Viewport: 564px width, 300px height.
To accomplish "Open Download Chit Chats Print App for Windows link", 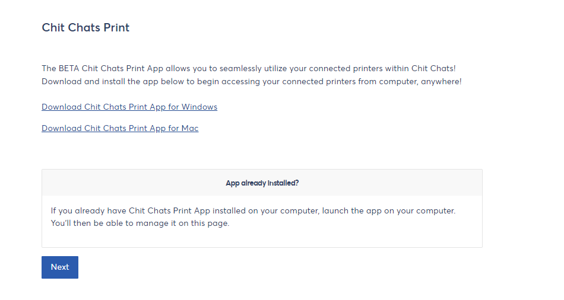I will coord(129,107).
